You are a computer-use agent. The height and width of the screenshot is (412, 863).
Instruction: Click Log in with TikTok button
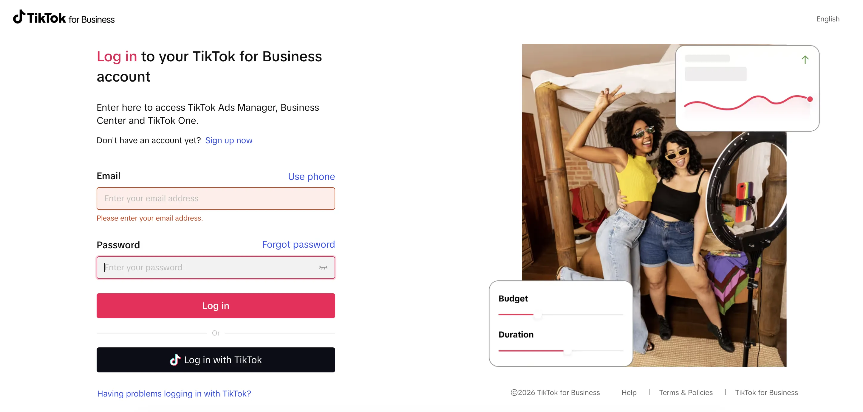tap(216, 360)
